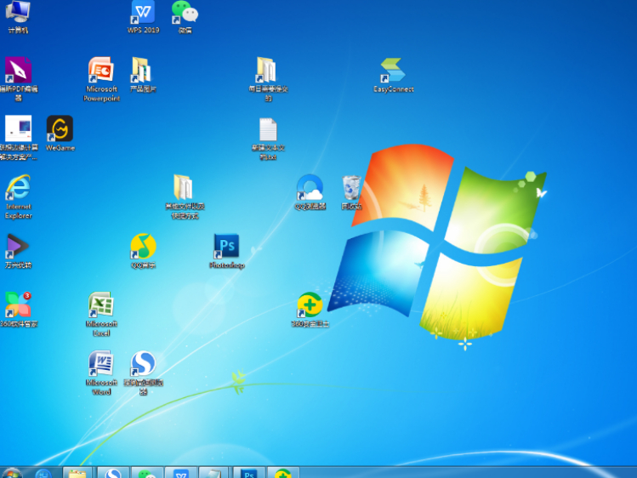The height and width of the screenshot is (478, 637).
Task: Open Internet Explorer desktop shortcut
Action: (18, 196)
